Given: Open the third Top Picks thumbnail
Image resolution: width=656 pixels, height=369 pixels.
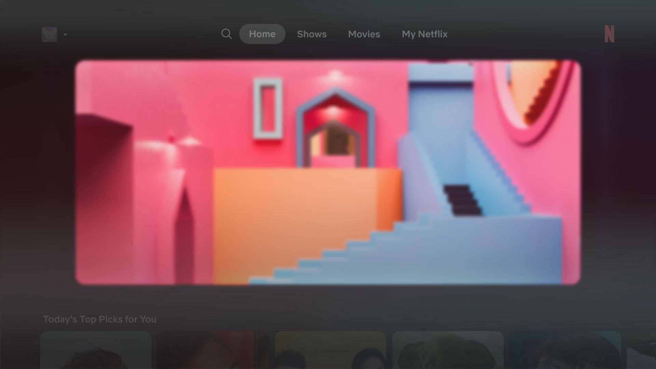Looking at the screenshot, I should click(330, 350).
